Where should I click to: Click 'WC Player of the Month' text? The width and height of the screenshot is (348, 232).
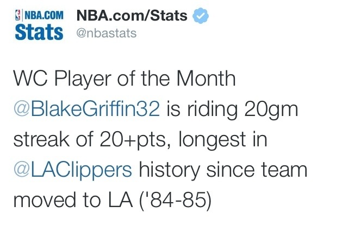[x=125, y=78]
